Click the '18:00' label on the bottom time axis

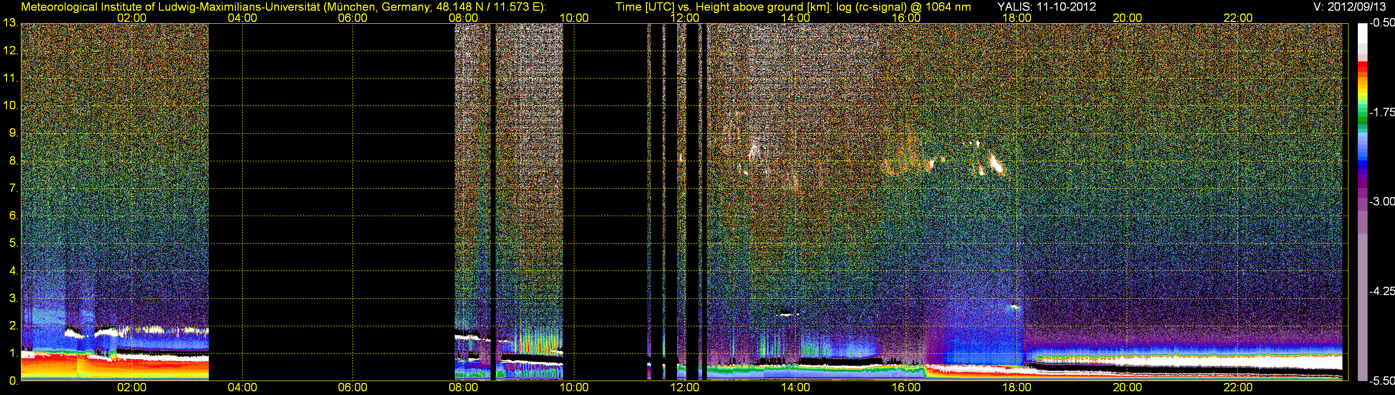[1016, 388]
